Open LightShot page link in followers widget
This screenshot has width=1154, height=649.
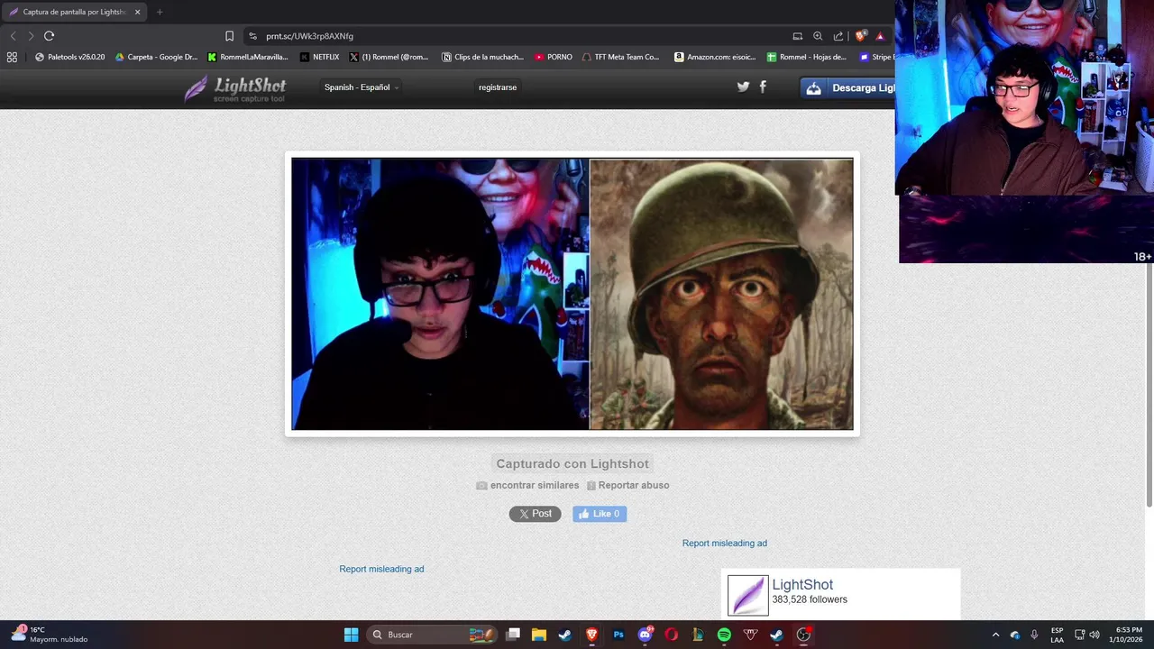click(x=802, y=585)
